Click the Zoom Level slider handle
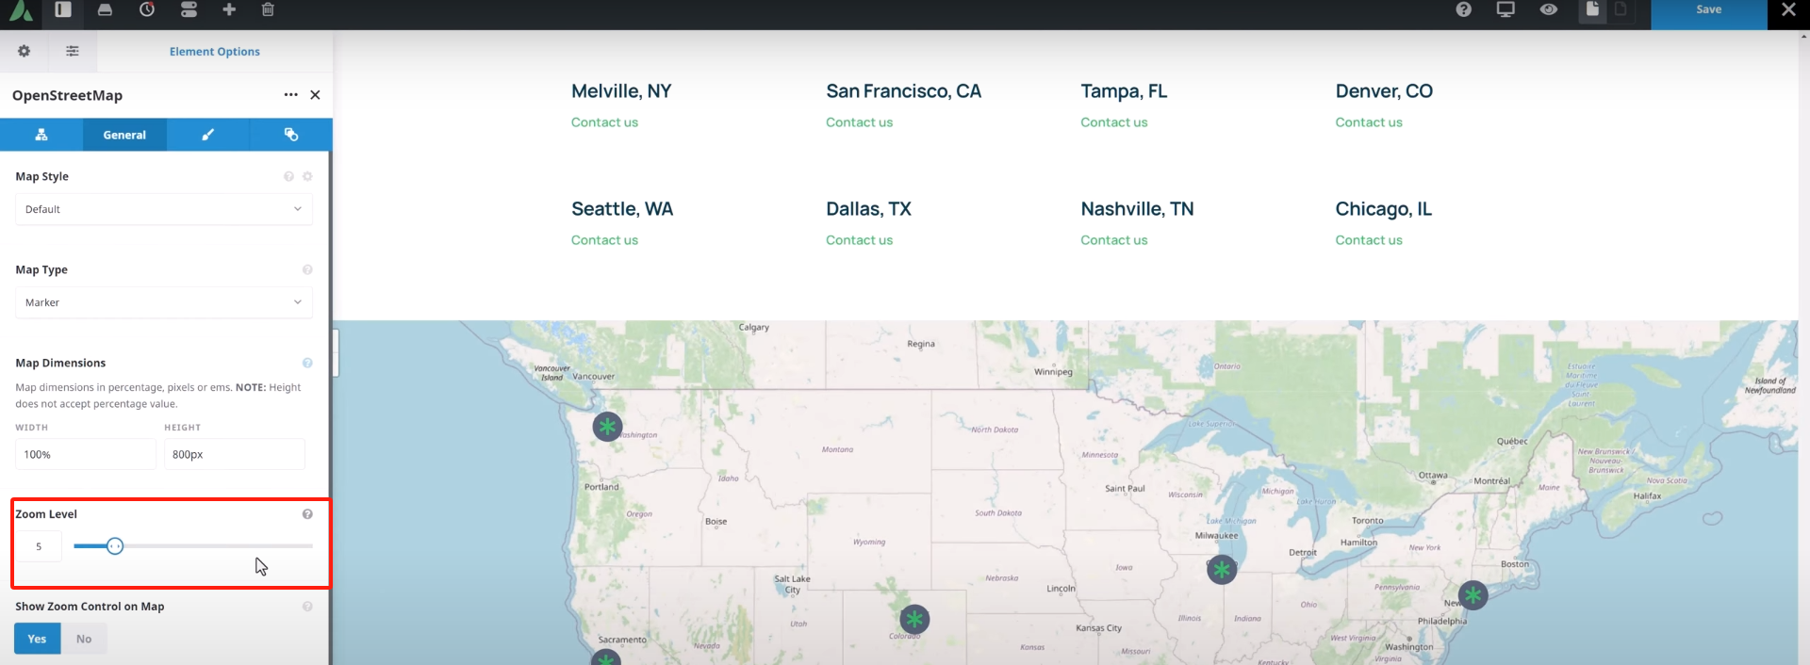This screenshot has width=1810, height=665. click(115, 546)
